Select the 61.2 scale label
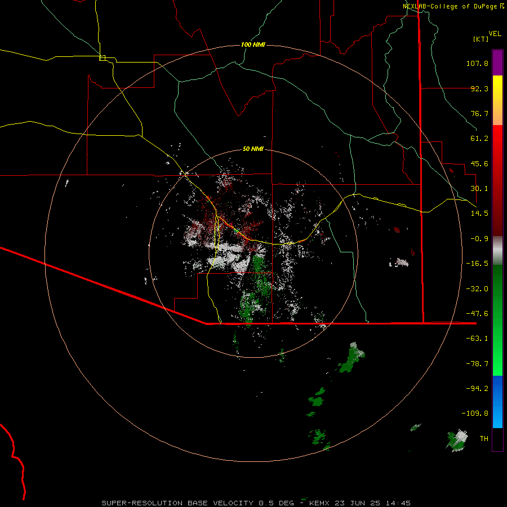Viewport: 507px width, 507px height. click(479, 139)
